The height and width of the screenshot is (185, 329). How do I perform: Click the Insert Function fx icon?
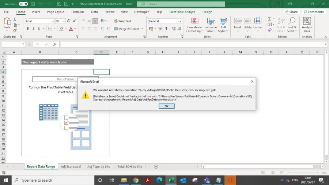[x=55, y=44]
